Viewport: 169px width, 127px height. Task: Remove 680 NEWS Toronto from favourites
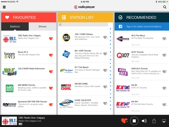(51, 88)
